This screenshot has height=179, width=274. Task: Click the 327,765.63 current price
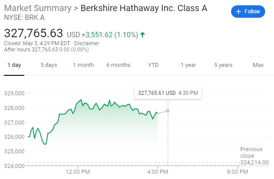[34, 33]
